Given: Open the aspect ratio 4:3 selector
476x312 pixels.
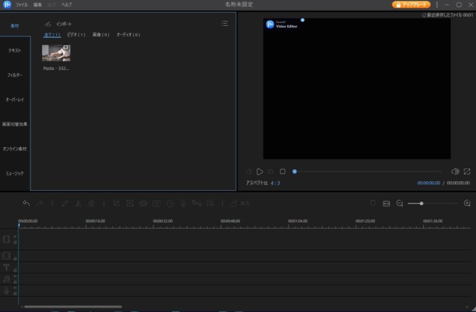Looking at the screenshot, I should 275,183.
